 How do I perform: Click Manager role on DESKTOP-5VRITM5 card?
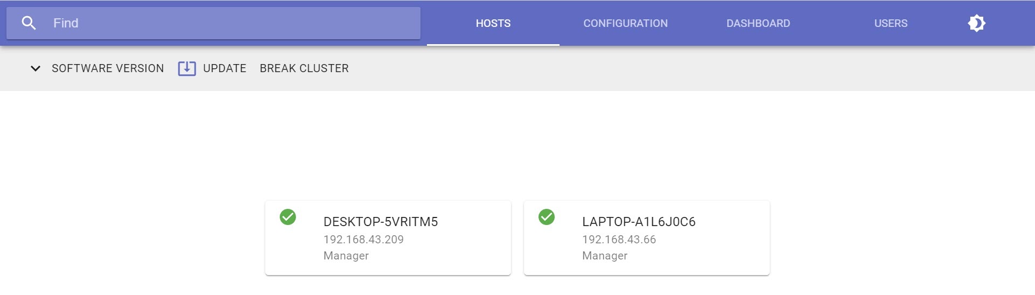(346, 256)
